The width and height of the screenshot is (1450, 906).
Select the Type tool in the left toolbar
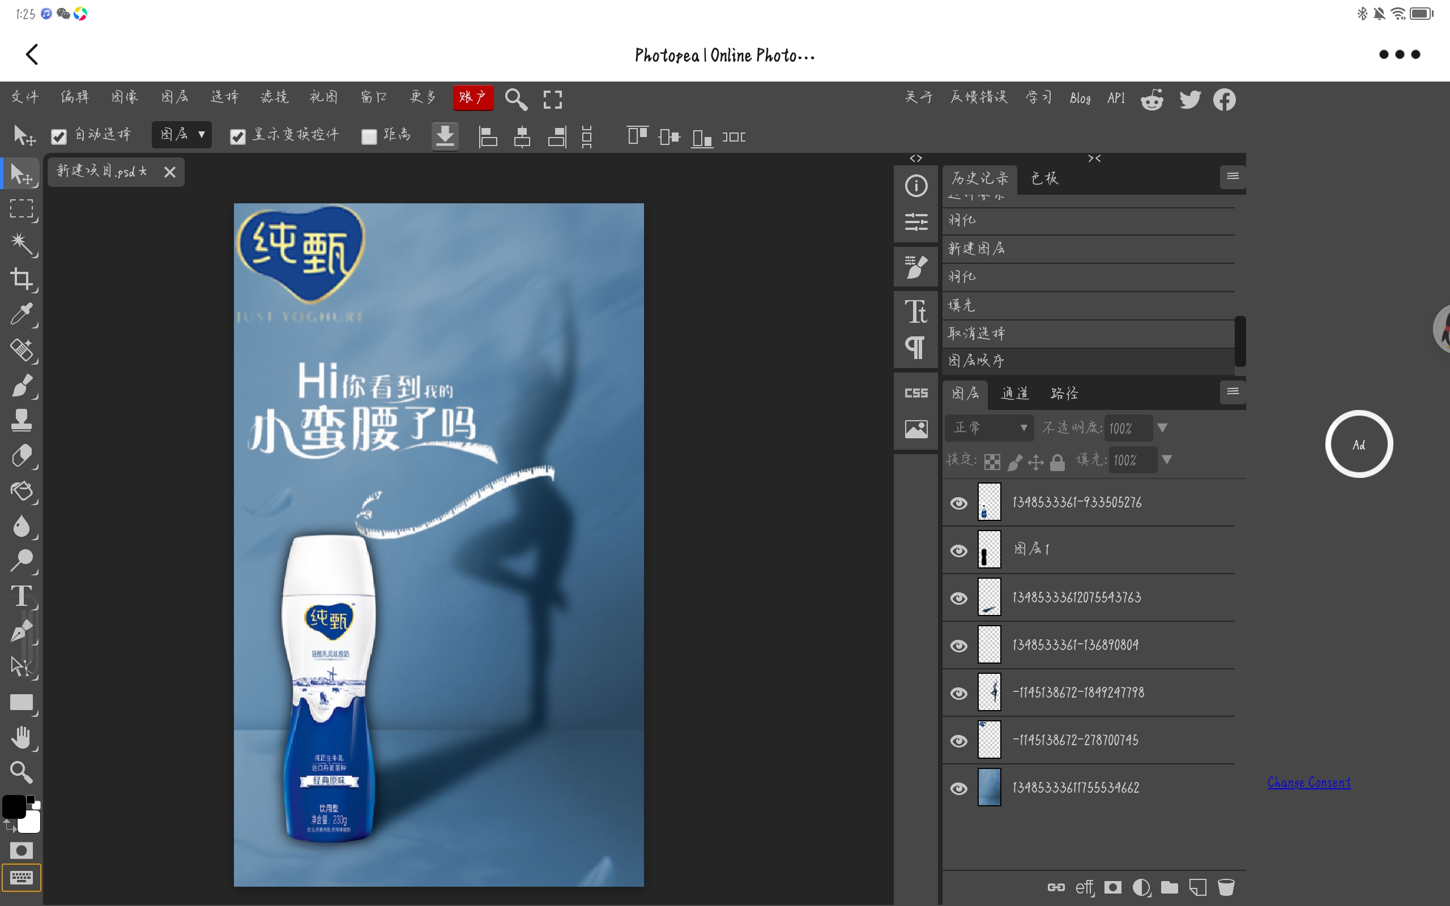click(22, 596)
